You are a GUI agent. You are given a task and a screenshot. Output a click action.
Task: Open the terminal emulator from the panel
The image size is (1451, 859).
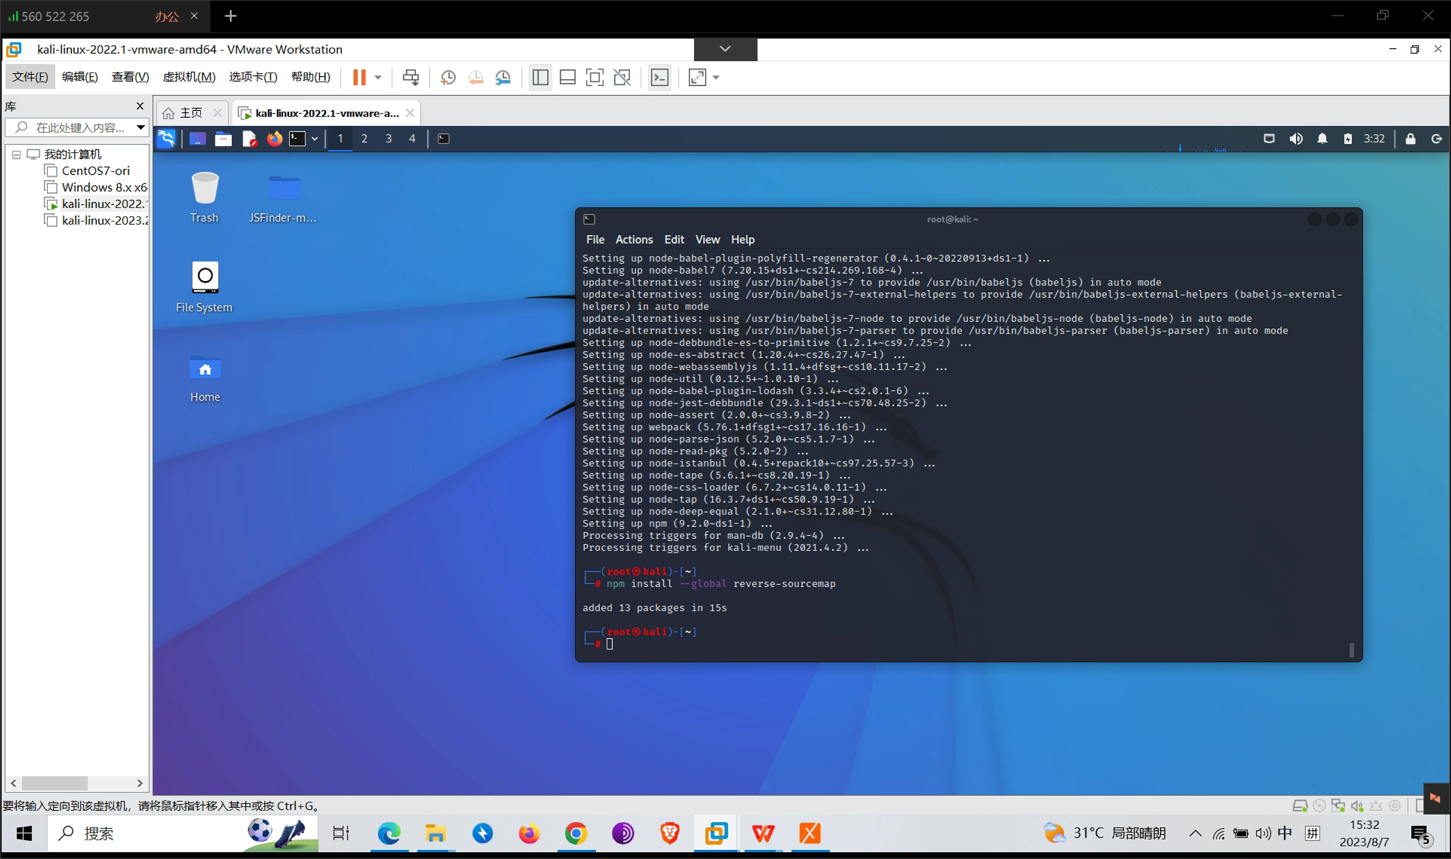pyautogui.click(x=298, y=138)
